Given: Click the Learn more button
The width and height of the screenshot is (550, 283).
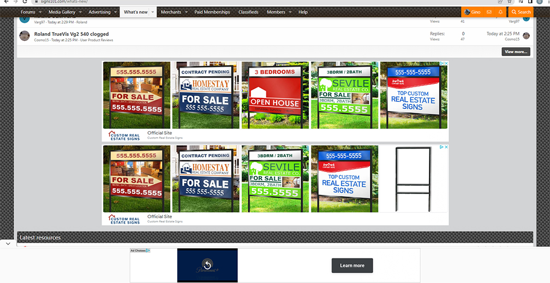Looking at the screenshot, I should 352,266.
